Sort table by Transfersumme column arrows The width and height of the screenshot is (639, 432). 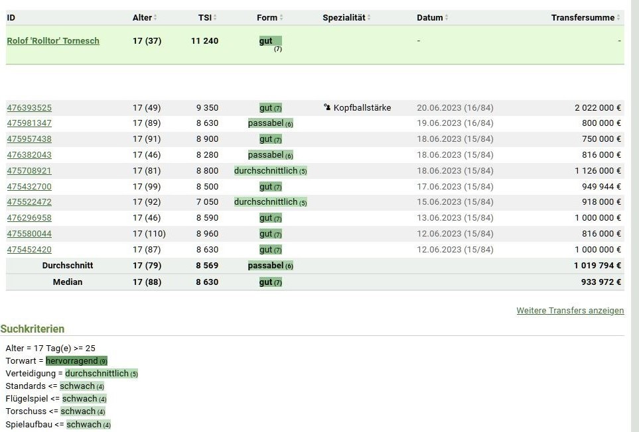(618, 17)
